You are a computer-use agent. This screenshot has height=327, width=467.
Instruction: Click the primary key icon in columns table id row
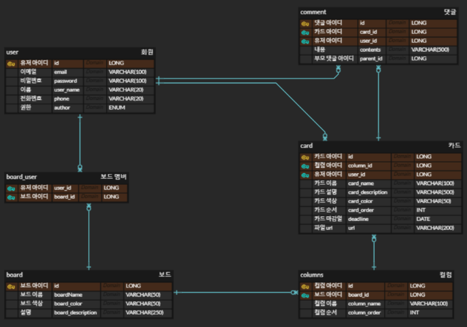tap(305, 286)
